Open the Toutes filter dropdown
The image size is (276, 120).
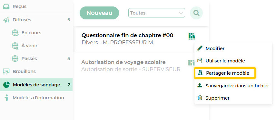click(x=157, y=13)
